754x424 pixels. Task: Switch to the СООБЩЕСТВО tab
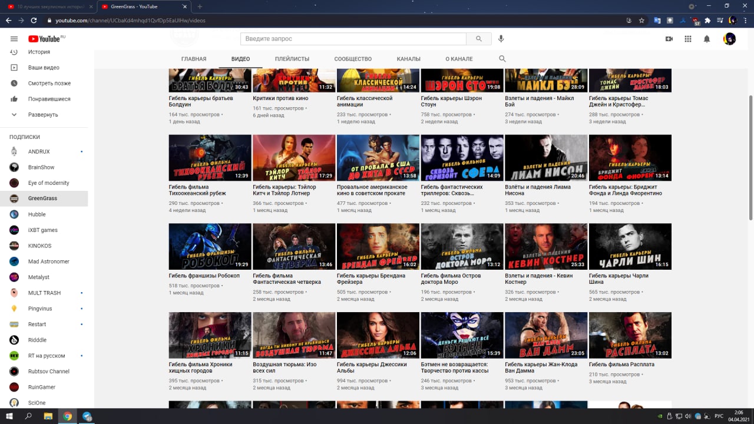point(353,59)
